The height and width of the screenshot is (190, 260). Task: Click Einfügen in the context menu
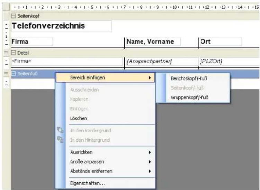pos(79,109)
